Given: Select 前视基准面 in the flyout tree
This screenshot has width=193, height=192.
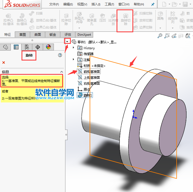Looking at the screenshot, I should pos(89,72).
